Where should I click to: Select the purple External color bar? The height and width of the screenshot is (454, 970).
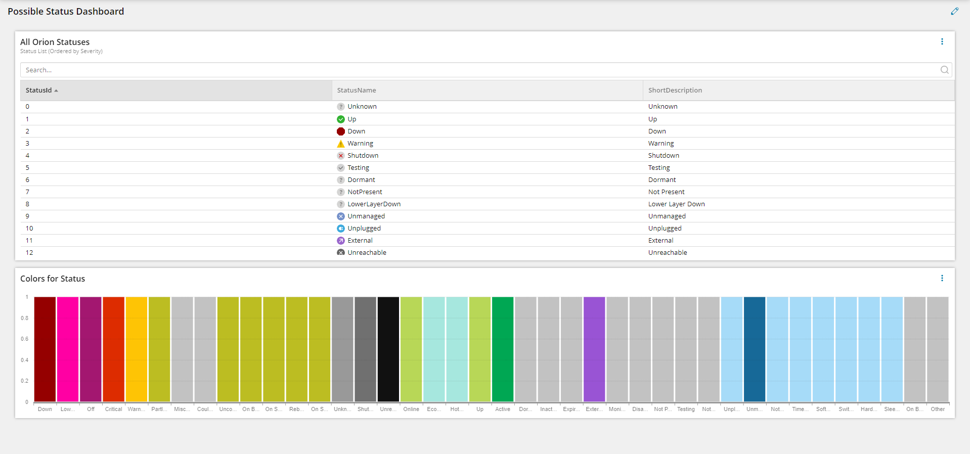tap(594, 349)
